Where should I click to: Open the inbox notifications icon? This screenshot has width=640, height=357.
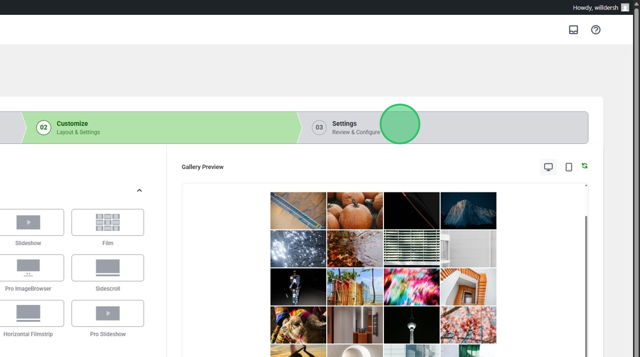tap(574, 30)
